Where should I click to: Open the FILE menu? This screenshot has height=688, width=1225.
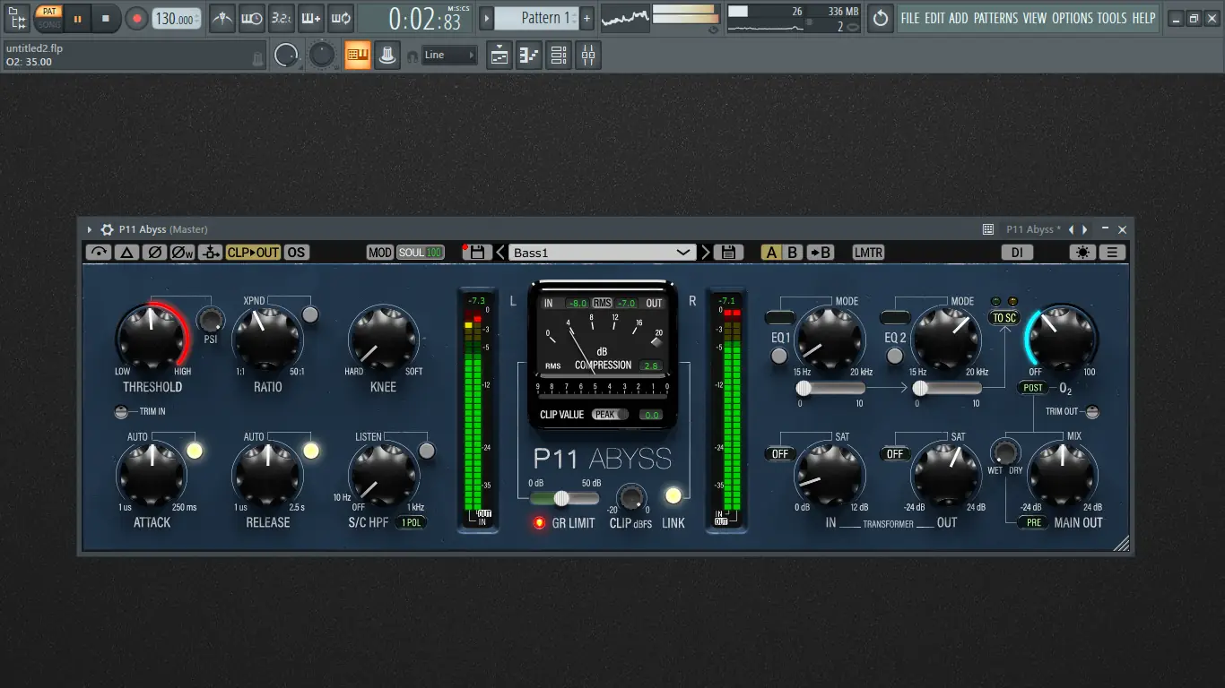point(910,18)
